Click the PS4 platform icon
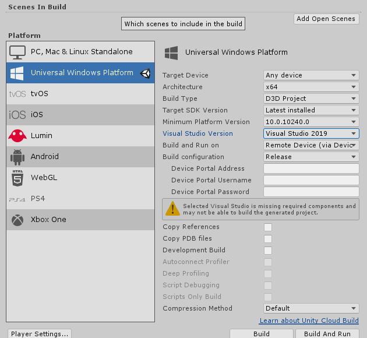The image size is (367, 338). click(x=17, y=199)
